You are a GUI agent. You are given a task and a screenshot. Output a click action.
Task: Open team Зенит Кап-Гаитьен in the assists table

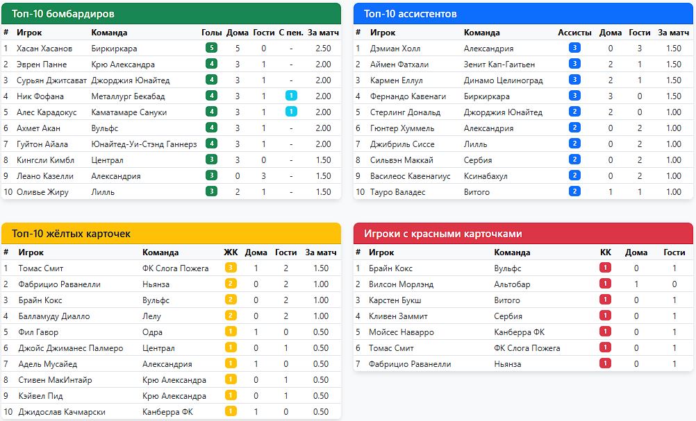pos(499,65)
